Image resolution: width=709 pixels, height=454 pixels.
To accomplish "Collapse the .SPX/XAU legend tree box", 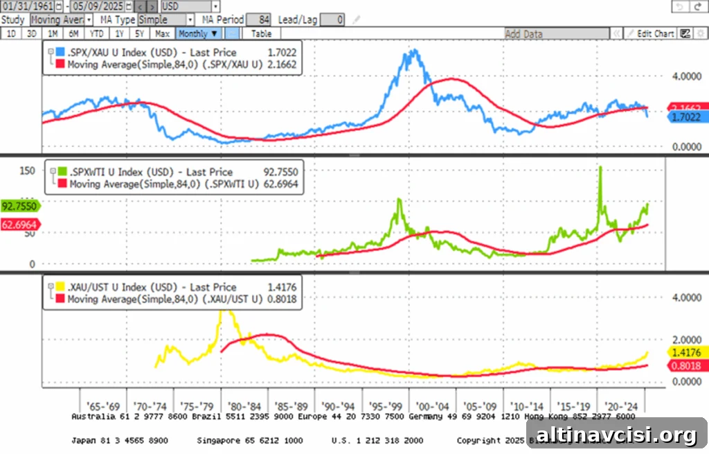I will coord(51,51).
